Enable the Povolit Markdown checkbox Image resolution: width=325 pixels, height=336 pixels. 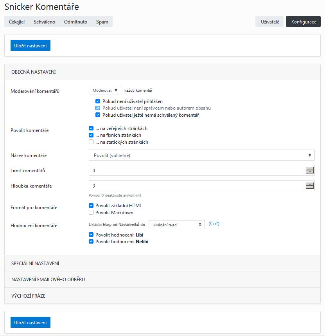pyautogui.click(x=91, y=213)
